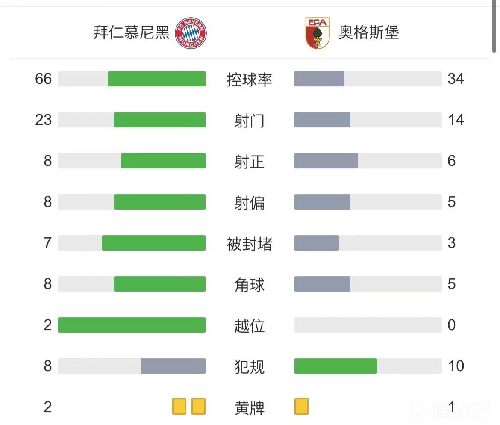Viewport: 500px width, 425px height.
Task: Click the 控球率 stat label
Action: [x=250, y=80]
